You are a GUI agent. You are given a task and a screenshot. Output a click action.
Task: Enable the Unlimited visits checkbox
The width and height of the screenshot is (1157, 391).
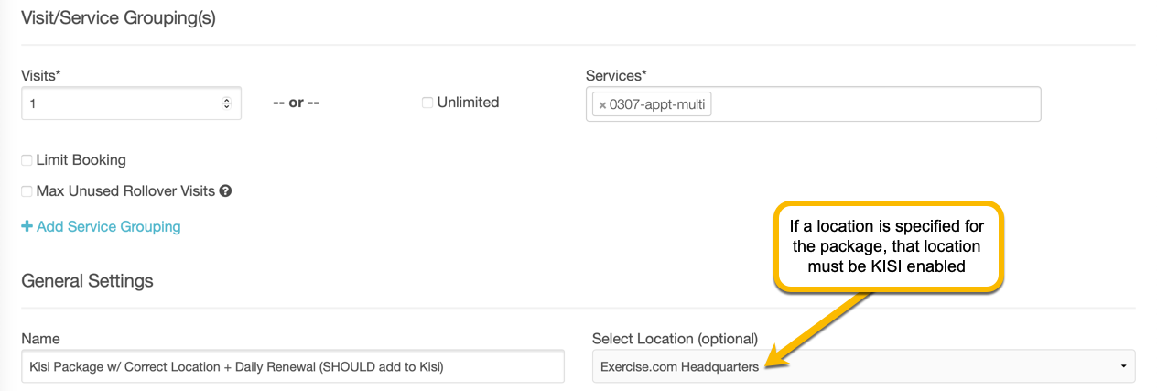pyautogui.click(x=427, y=103)
